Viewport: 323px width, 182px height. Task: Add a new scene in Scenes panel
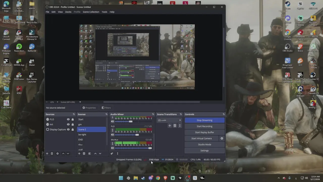pos(79,153)
